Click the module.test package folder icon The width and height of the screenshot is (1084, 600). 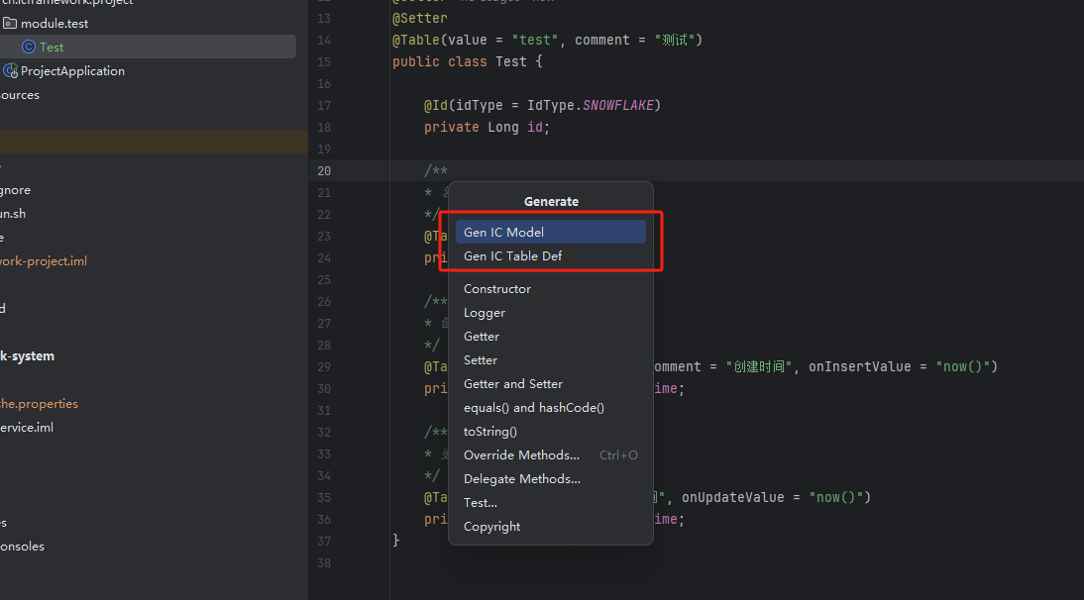(10, 23)
